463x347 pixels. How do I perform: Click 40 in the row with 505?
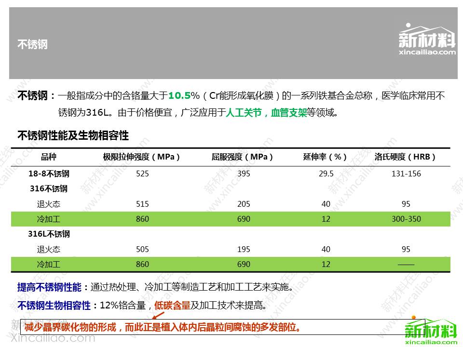pyautogui.click(x=326, y=250)
